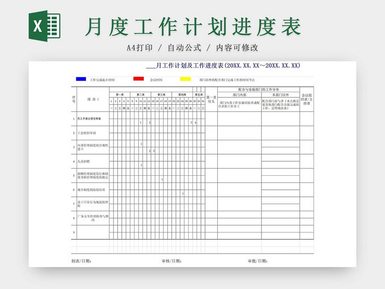Click the subtitle text 内容可修改

pyautogui.click(x=237, y=48)
